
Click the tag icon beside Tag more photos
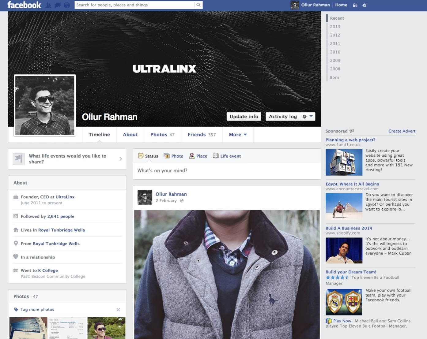point(16,309)
